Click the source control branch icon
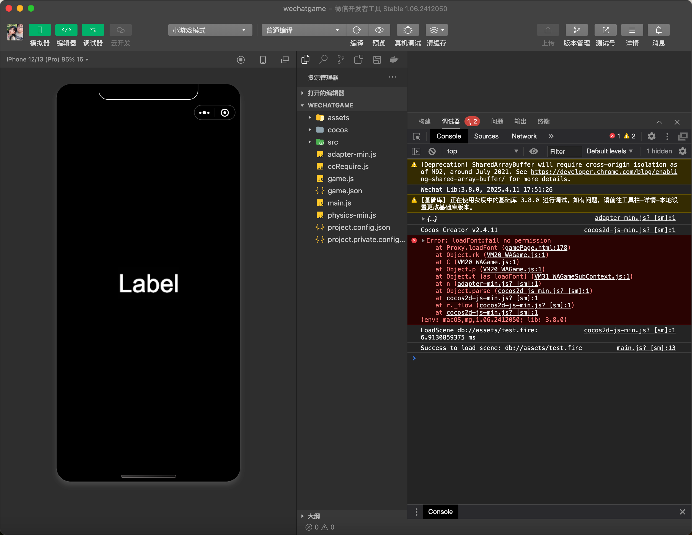This screenshot has width=692, height=535. pyautogui.click(x=341, y=59)
